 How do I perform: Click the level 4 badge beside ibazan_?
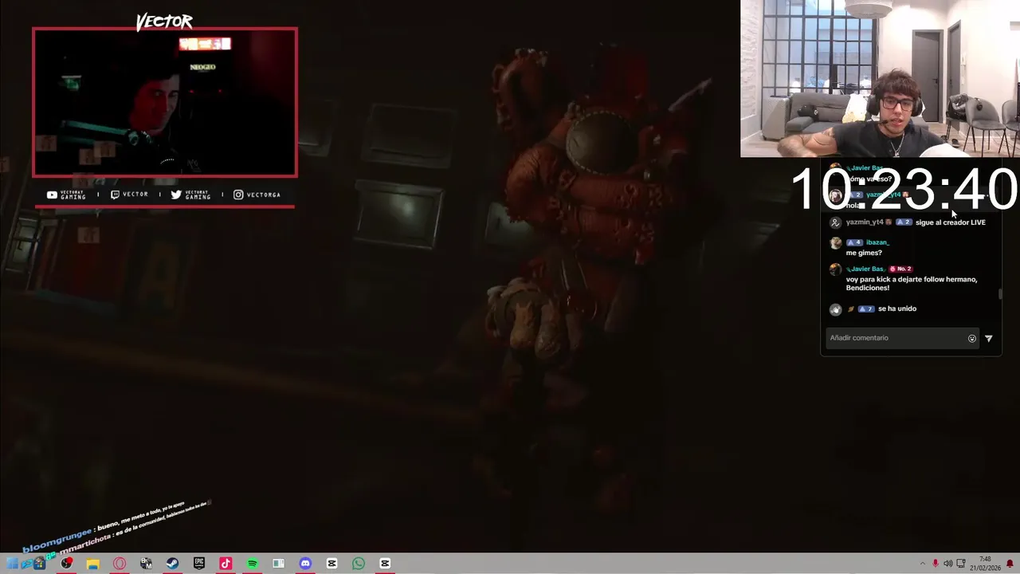pyautogui.click(x=854, y=242)
